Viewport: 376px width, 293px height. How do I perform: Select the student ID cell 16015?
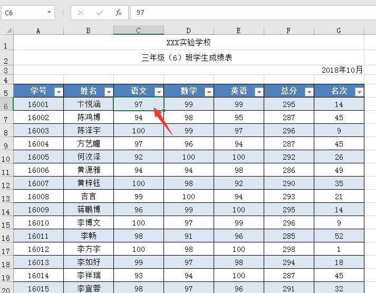(38, 288)
